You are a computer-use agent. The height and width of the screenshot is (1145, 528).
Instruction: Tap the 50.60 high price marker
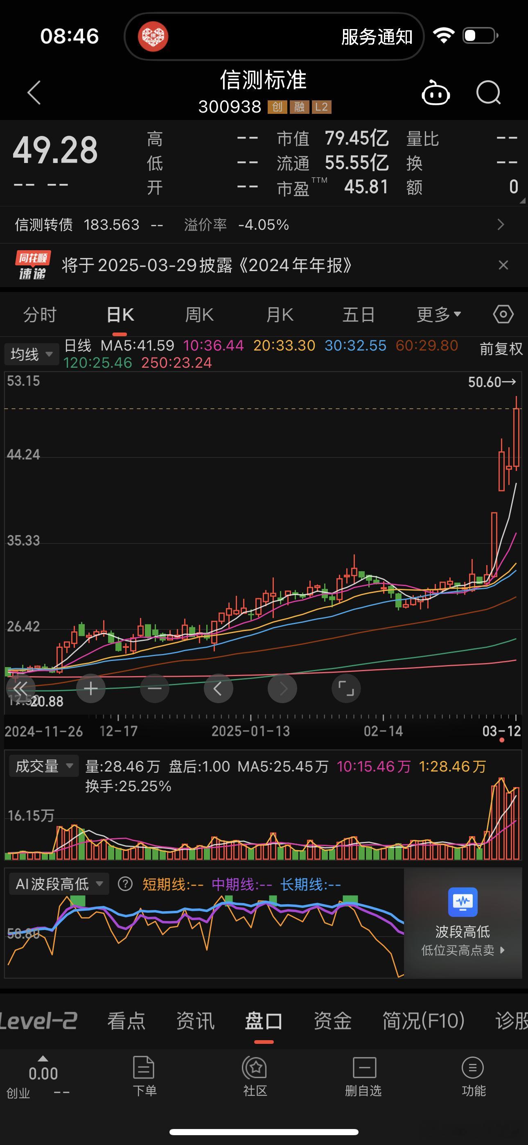pos(492,382)
